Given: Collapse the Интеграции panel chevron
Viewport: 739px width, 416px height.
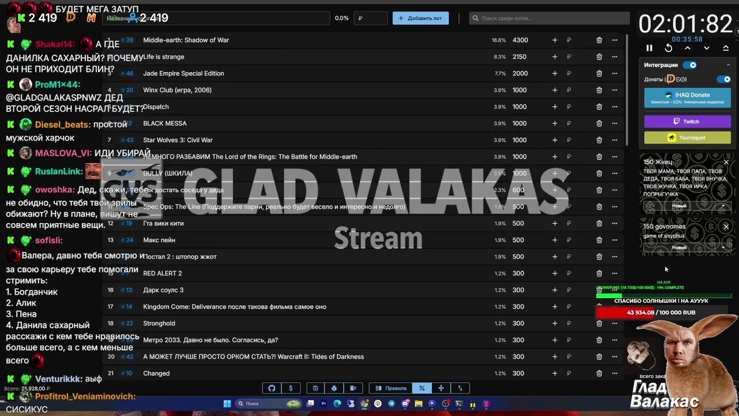Looking at the screenshot, I should pyautogui.click(x=728, y=65).
